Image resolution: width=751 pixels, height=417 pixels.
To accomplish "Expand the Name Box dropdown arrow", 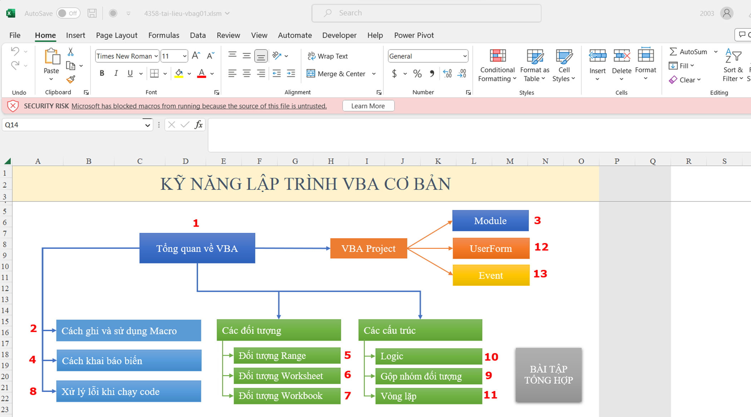I will coord(147,125).
